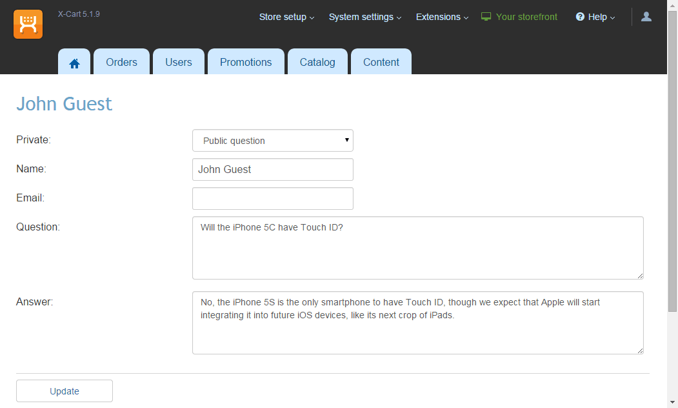Image resolution: width=678 pixels, height=408 pixels.
Task: Click the storefront monitor icon
Action: pyautogui.click(x=486, y=17)
